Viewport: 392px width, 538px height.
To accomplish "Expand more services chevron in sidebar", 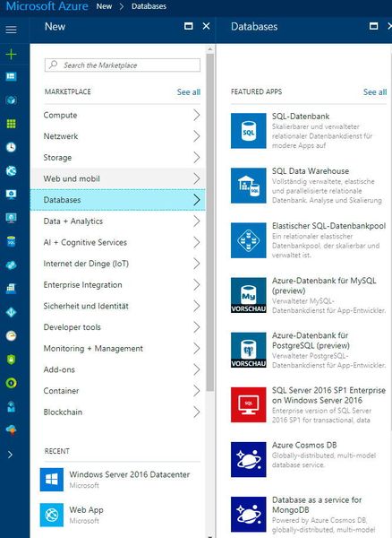I will coord(10,455).
